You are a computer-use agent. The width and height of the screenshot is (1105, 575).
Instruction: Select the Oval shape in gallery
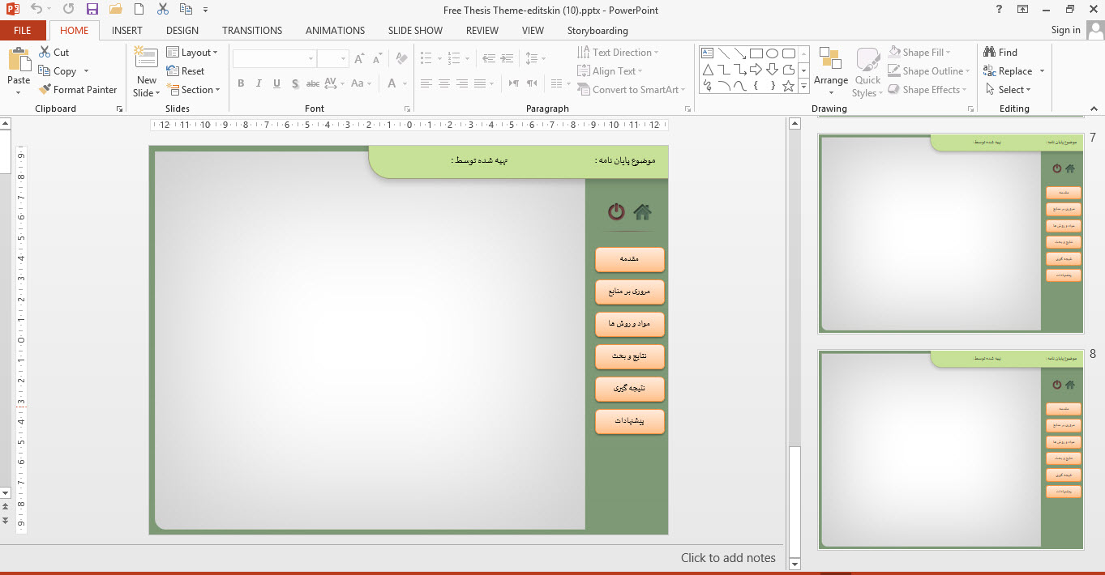pyautogui.click(x=772, y=53)
